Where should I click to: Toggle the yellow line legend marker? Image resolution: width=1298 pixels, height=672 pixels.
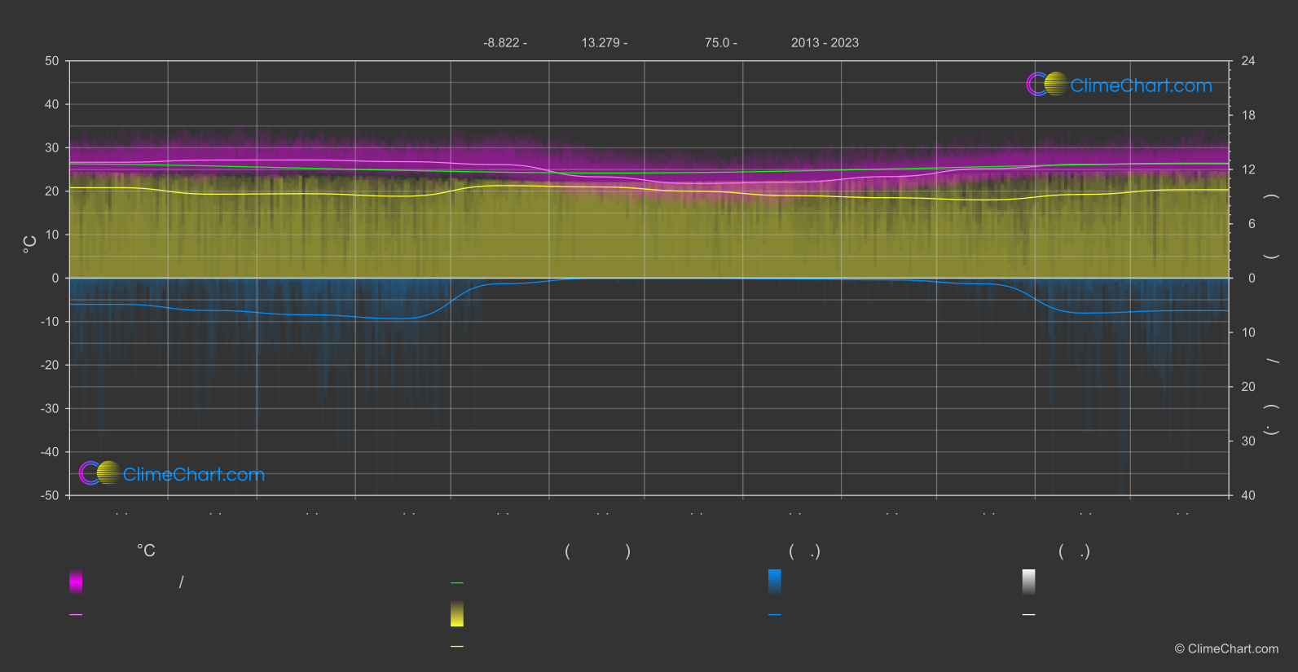point(457,647)
